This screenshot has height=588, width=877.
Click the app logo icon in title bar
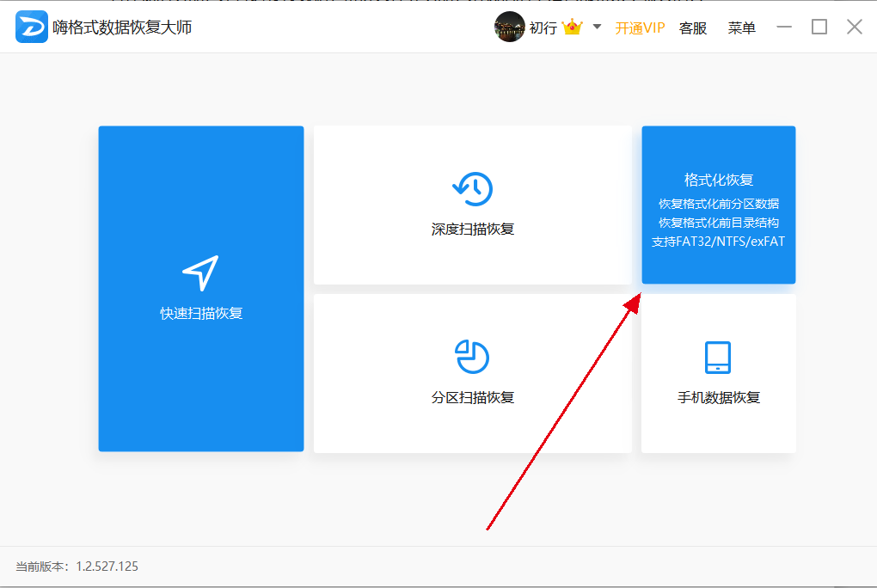pos(31,27)
